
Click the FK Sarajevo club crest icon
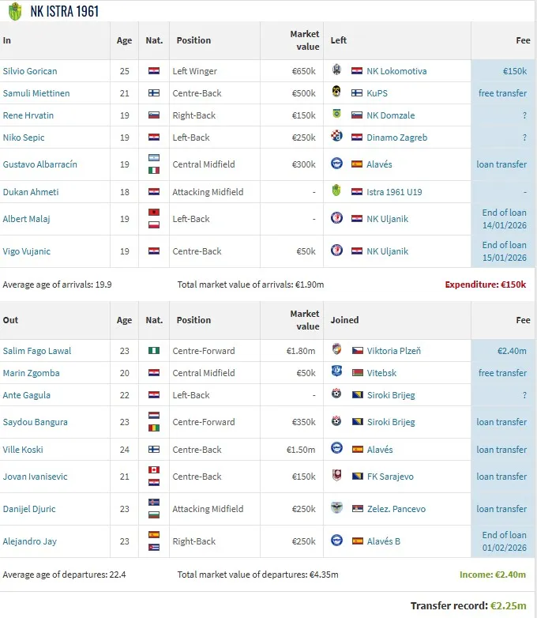[338, 477]
